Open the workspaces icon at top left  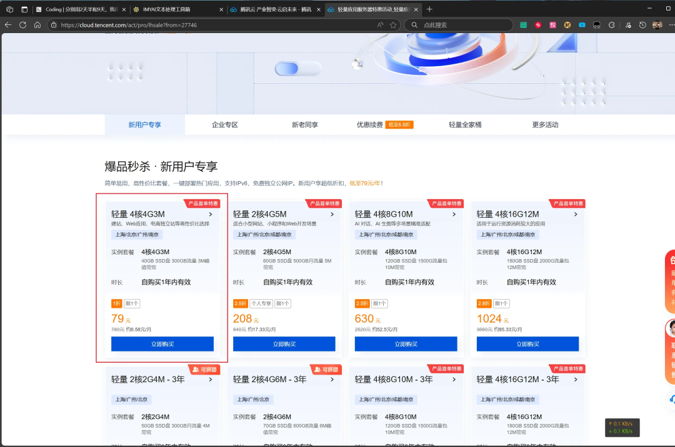click(9, 9)
